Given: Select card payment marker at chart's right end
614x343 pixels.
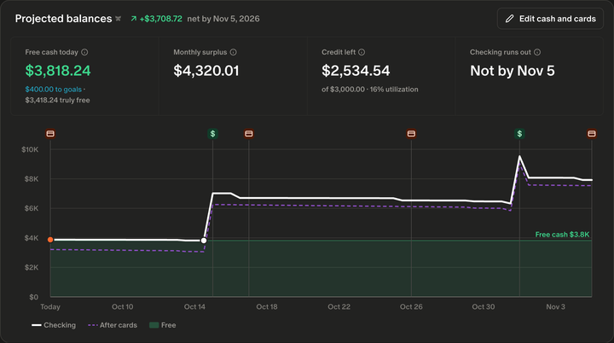Looking at the screenshot, I should point(592,134).
